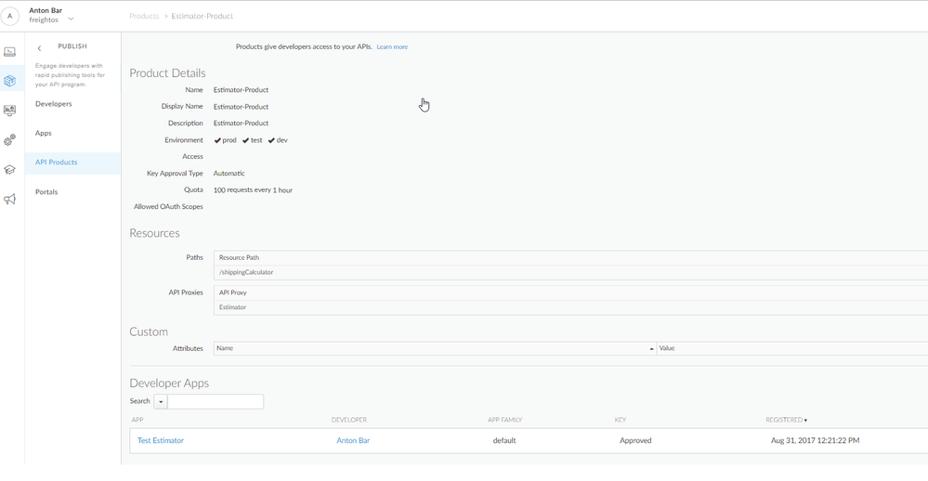The width and height of the screenshot is (928, 481).
Task: Focus the Developer Apps search field
Action: [216, 402]
